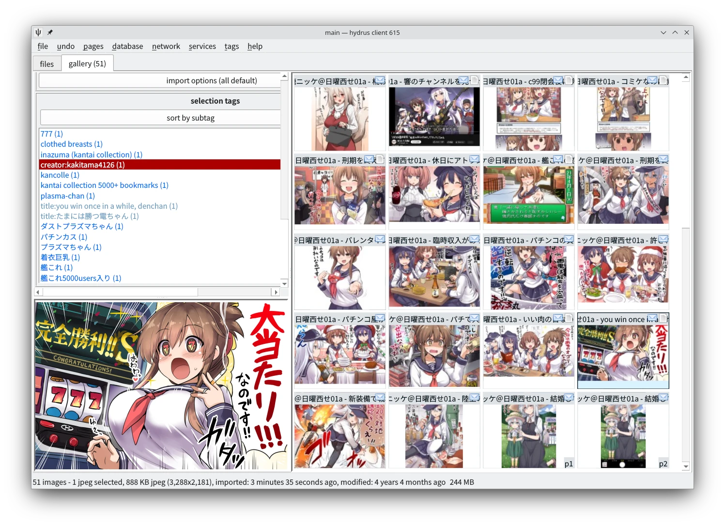This screenshot has width=725, height=526.
Task: Click the hydrus app icon in the title bar
Action: tap(38, 32)
